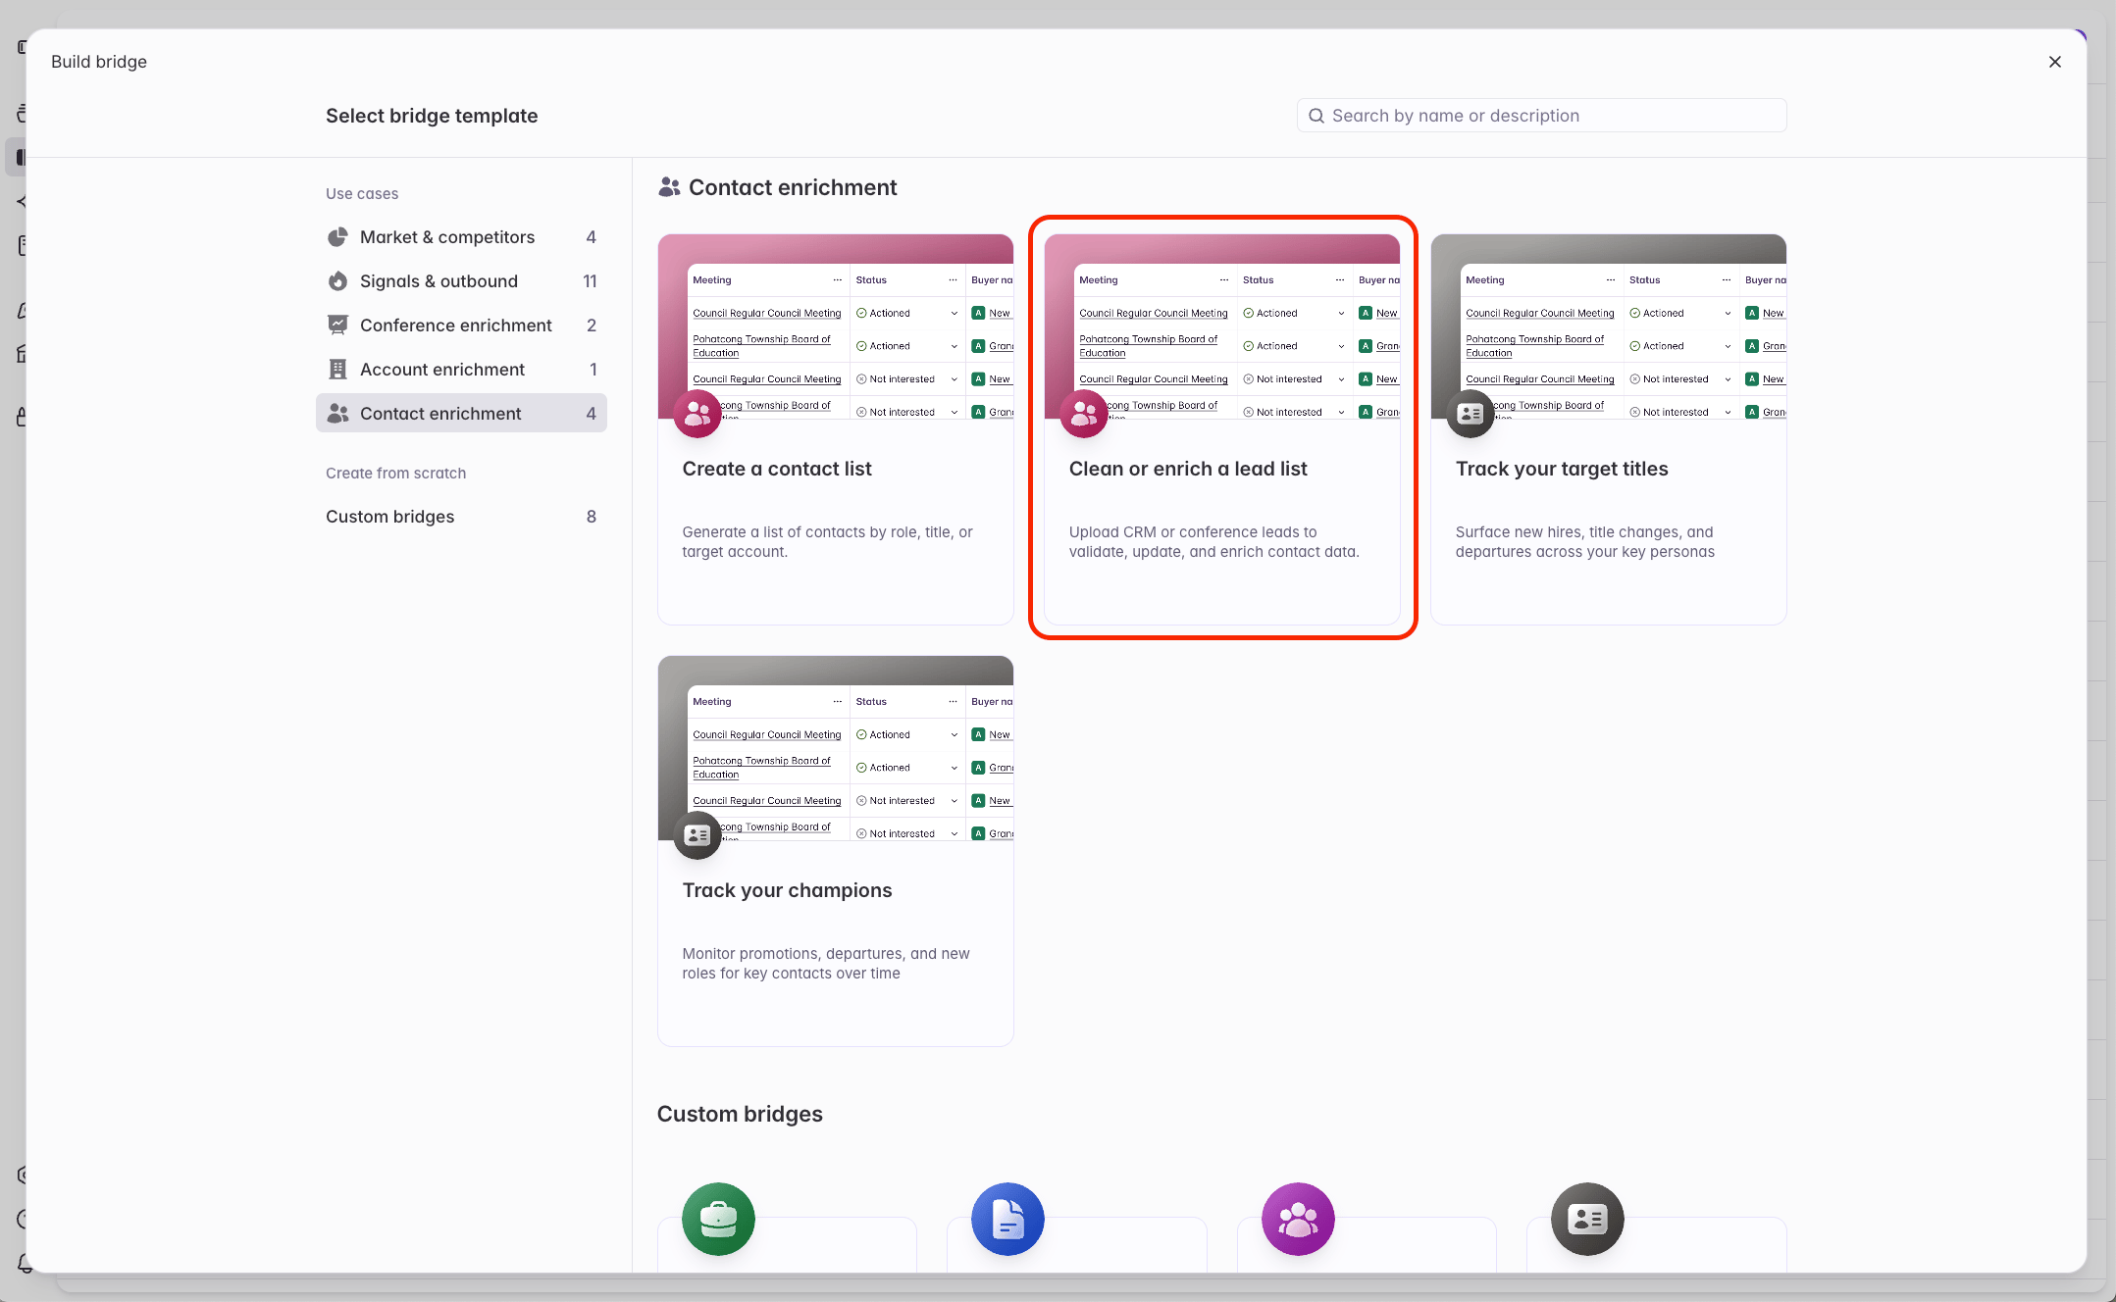Open Account enrichment use case
Screen dimensions: 2116x1302
461,370
